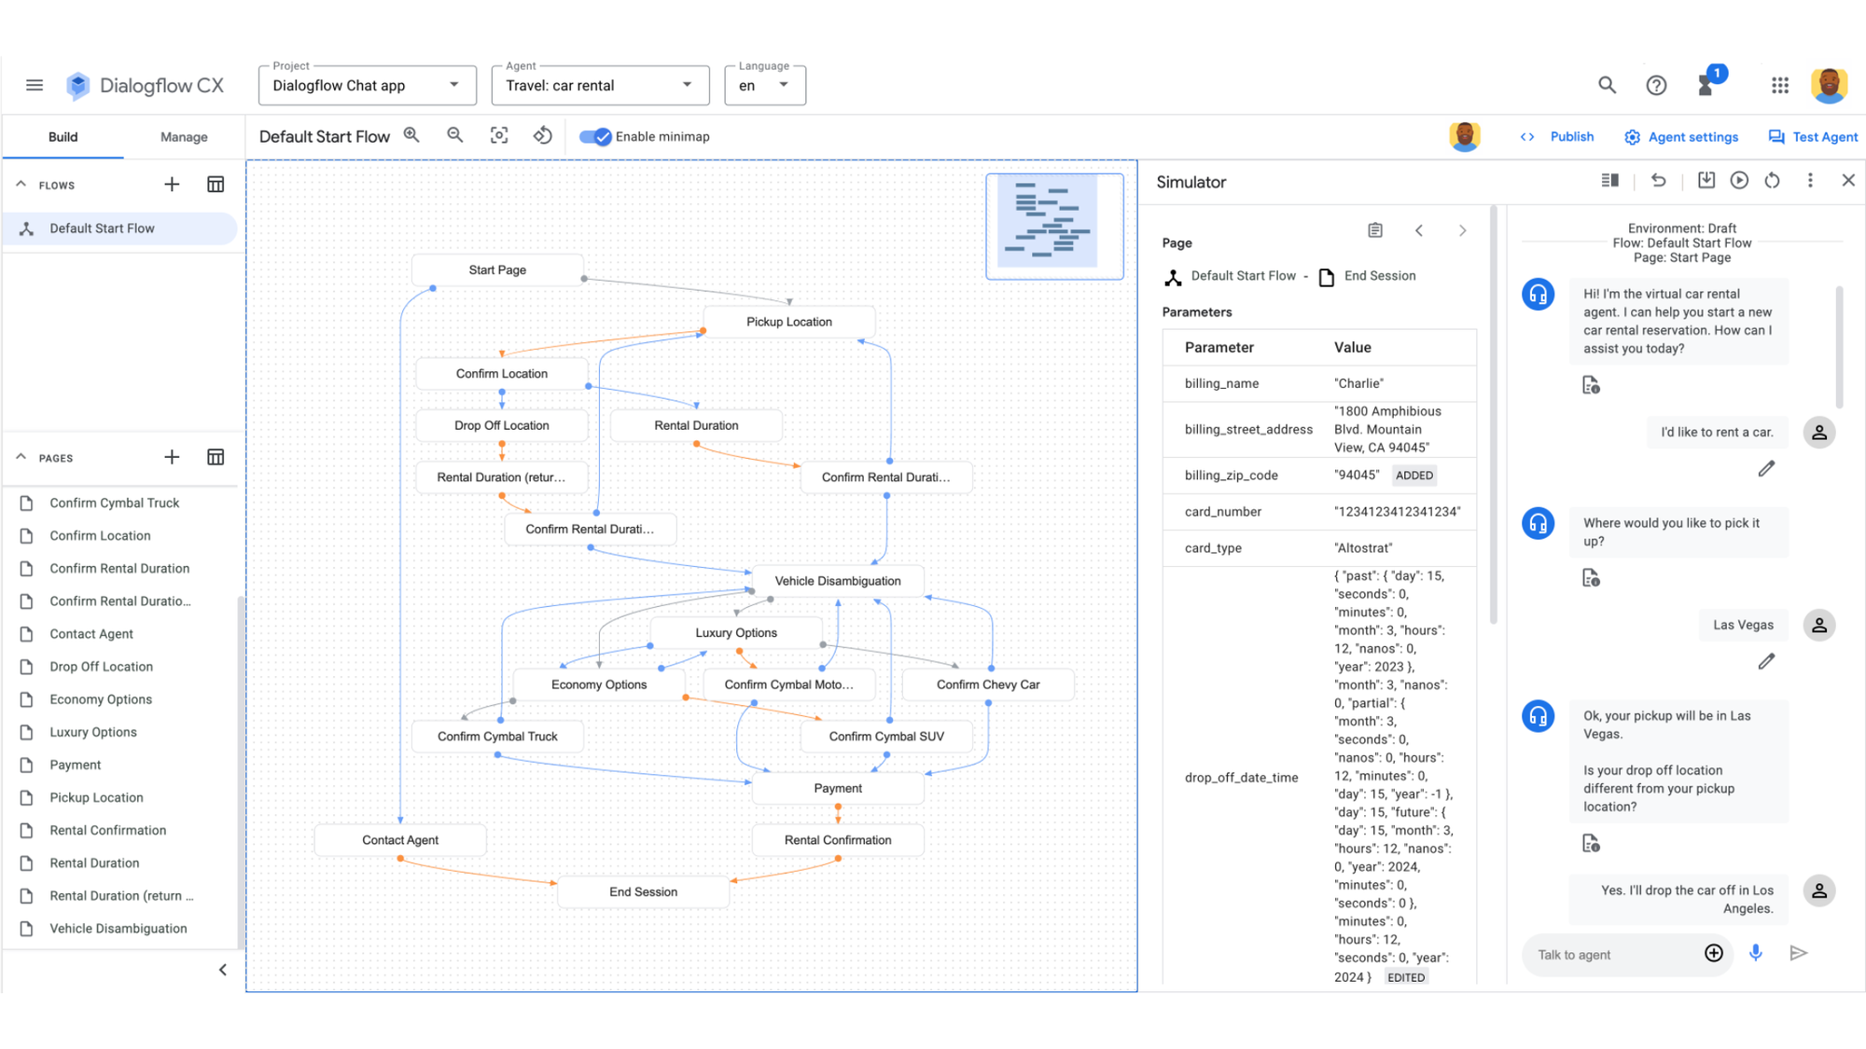
Task: Collapse the Flows section
Action: coord(21,185)
